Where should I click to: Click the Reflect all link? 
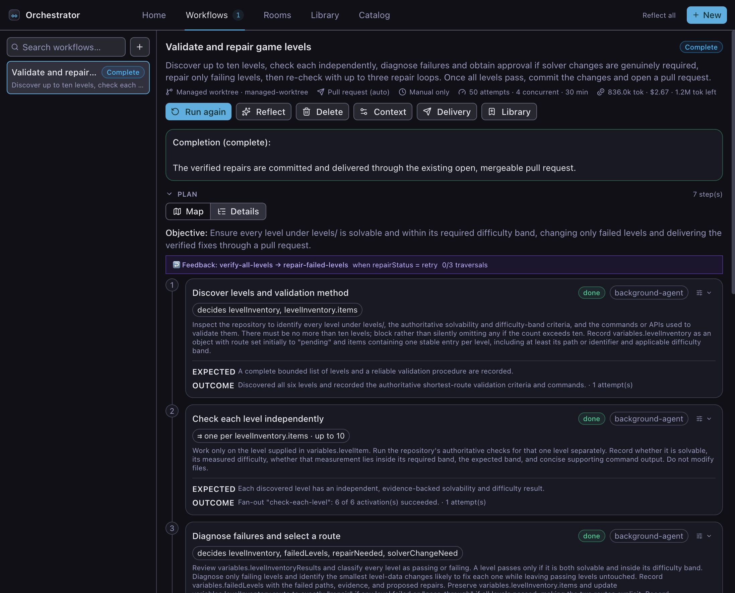coord(659,15)
